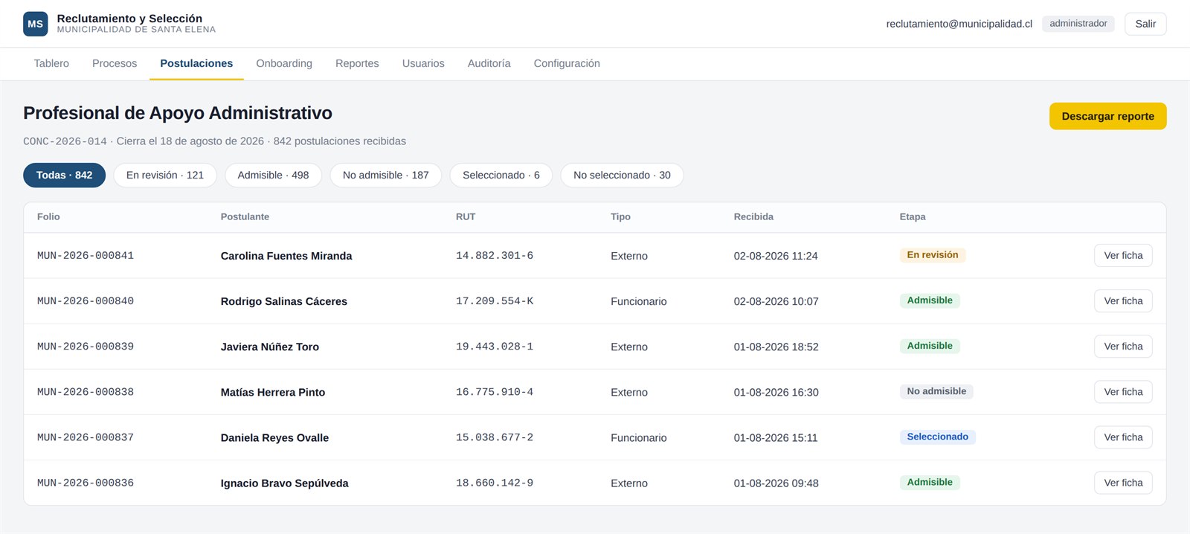This screenshot has height=534, width=1190.
Task: Click the Folio column header
Action: (48, 217)
